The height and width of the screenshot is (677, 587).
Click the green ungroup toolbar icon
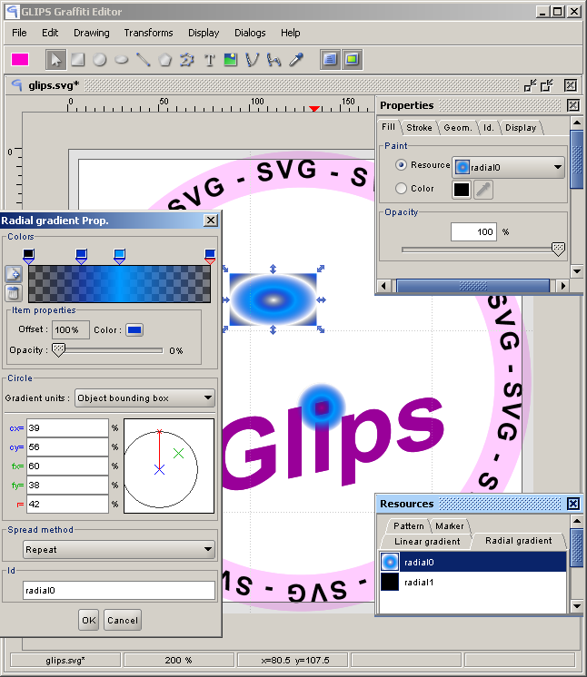tap(352, 60)
